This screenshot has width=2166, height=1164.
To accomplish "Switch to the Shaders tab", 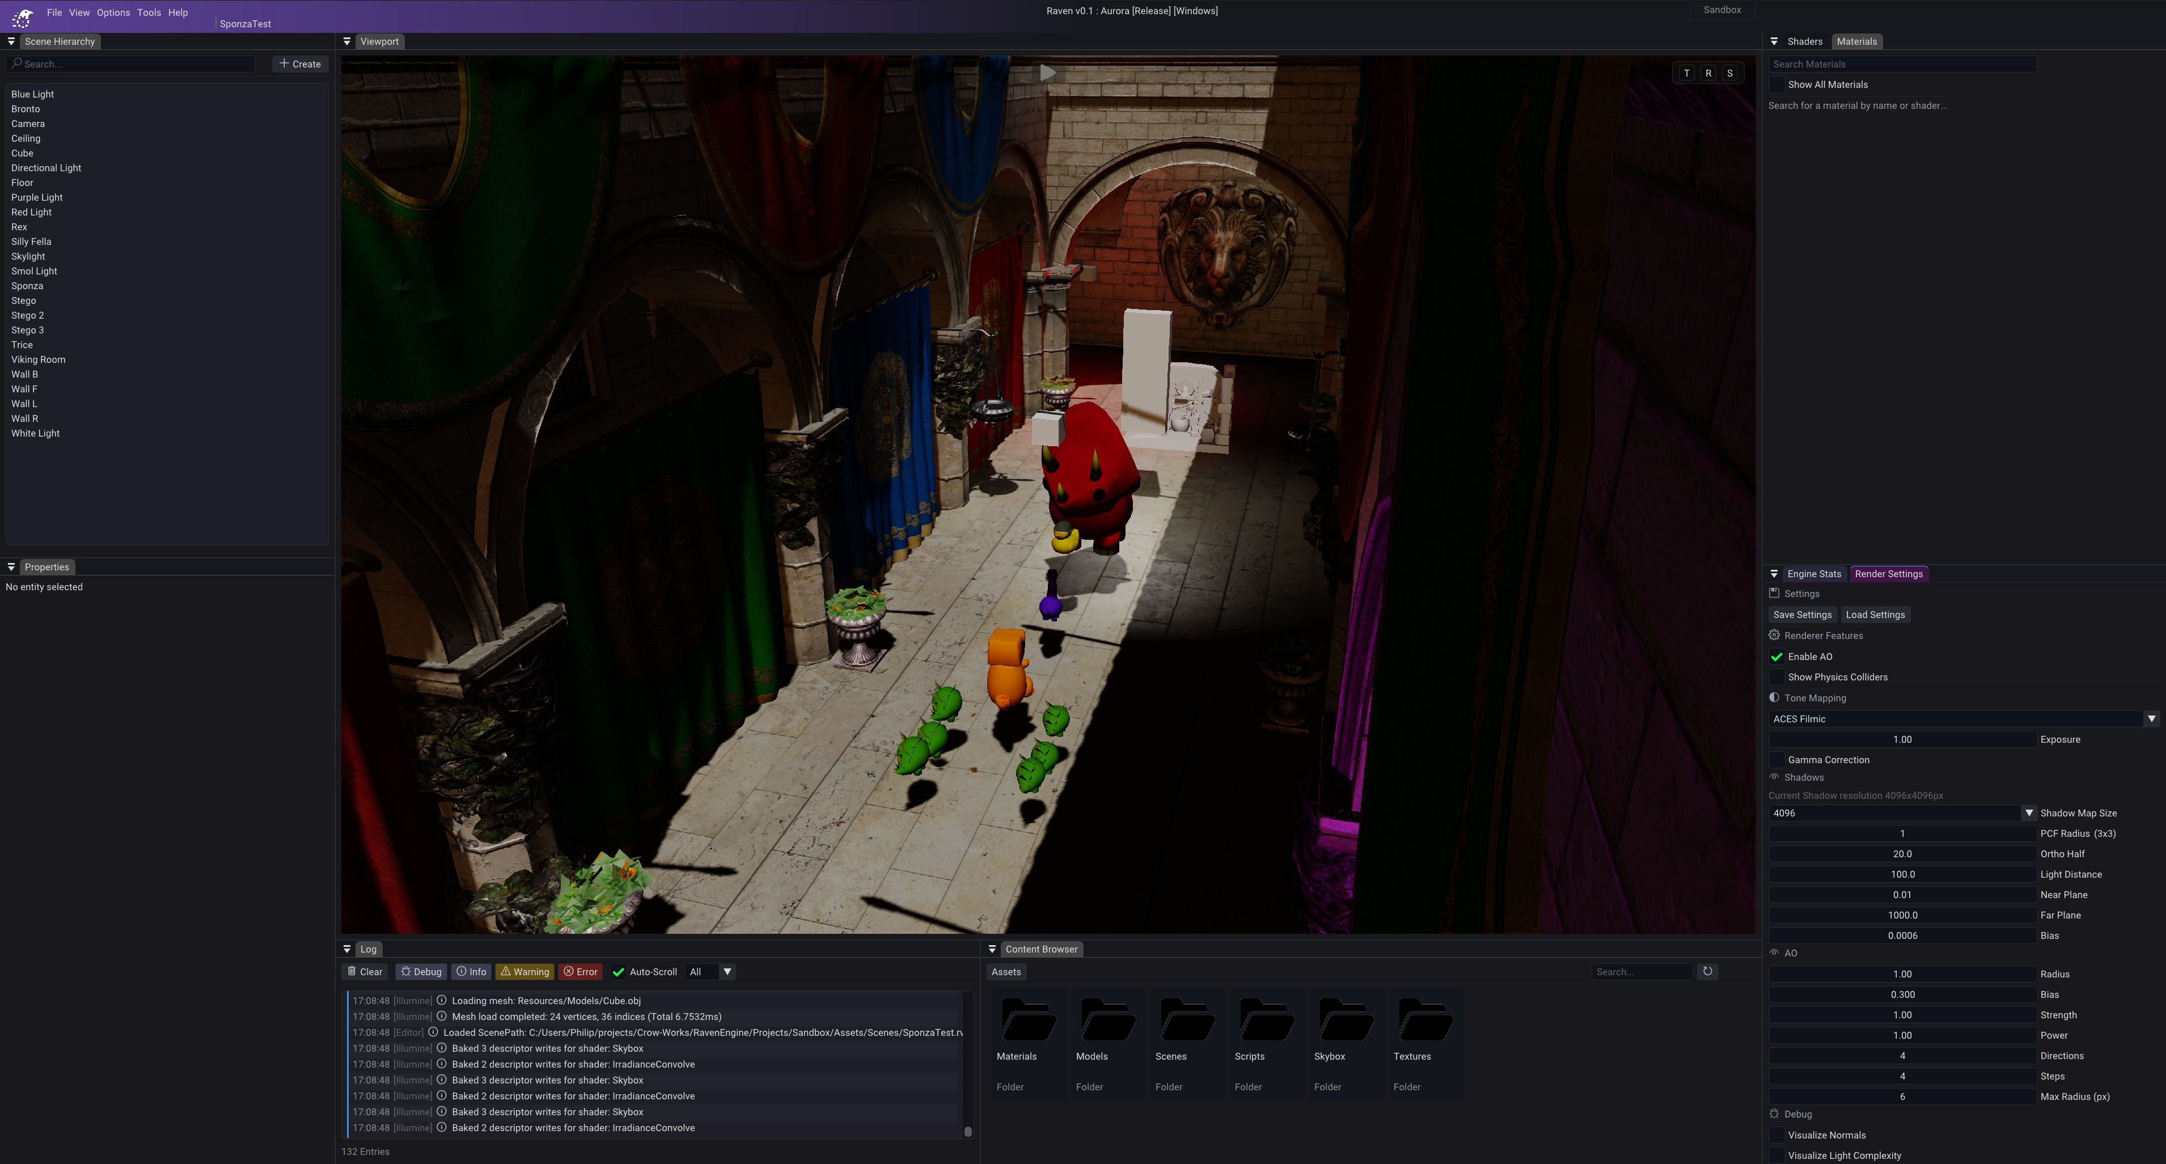I will [1804, 41].
